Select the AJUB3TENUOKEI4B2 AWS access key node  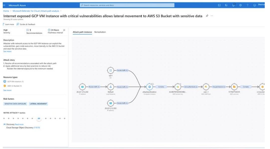pos(178,87)
